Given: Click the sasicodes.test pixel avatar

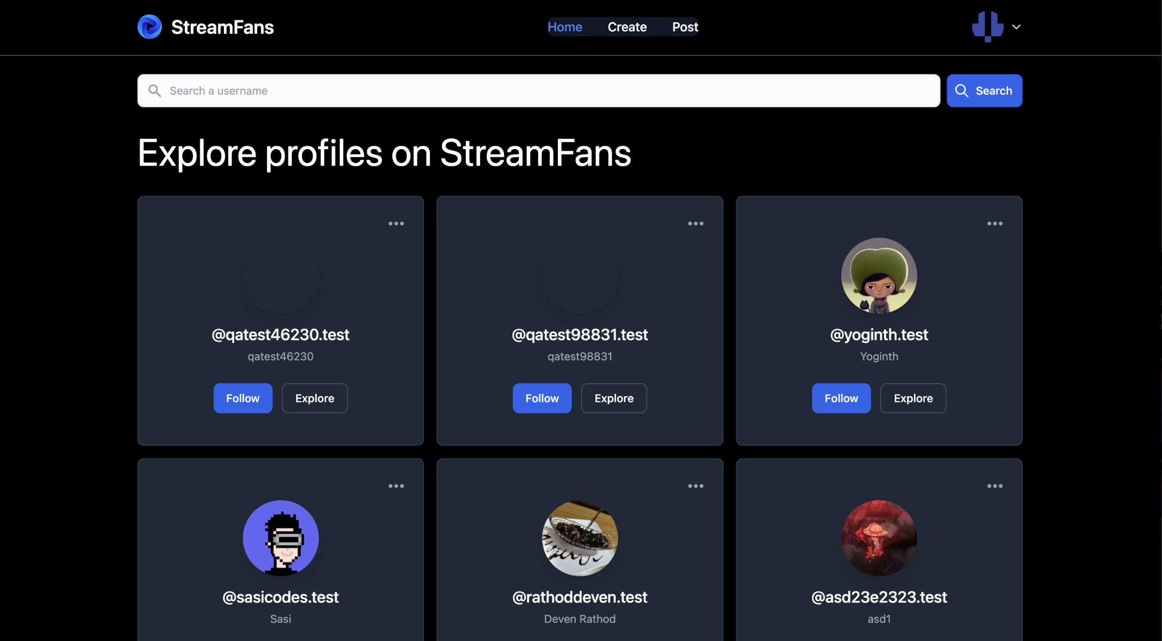Looking at the screenshot, I should pos(280,538).
